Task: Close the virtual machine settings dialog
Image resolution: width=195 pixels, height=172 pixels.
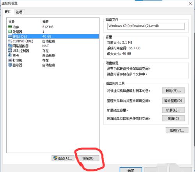Action: [x=190, y=4]
